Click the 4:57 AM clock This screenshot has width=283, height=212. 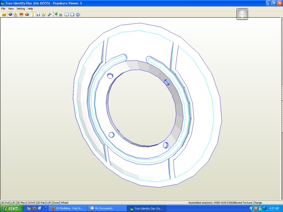click(x=274, y=208)
